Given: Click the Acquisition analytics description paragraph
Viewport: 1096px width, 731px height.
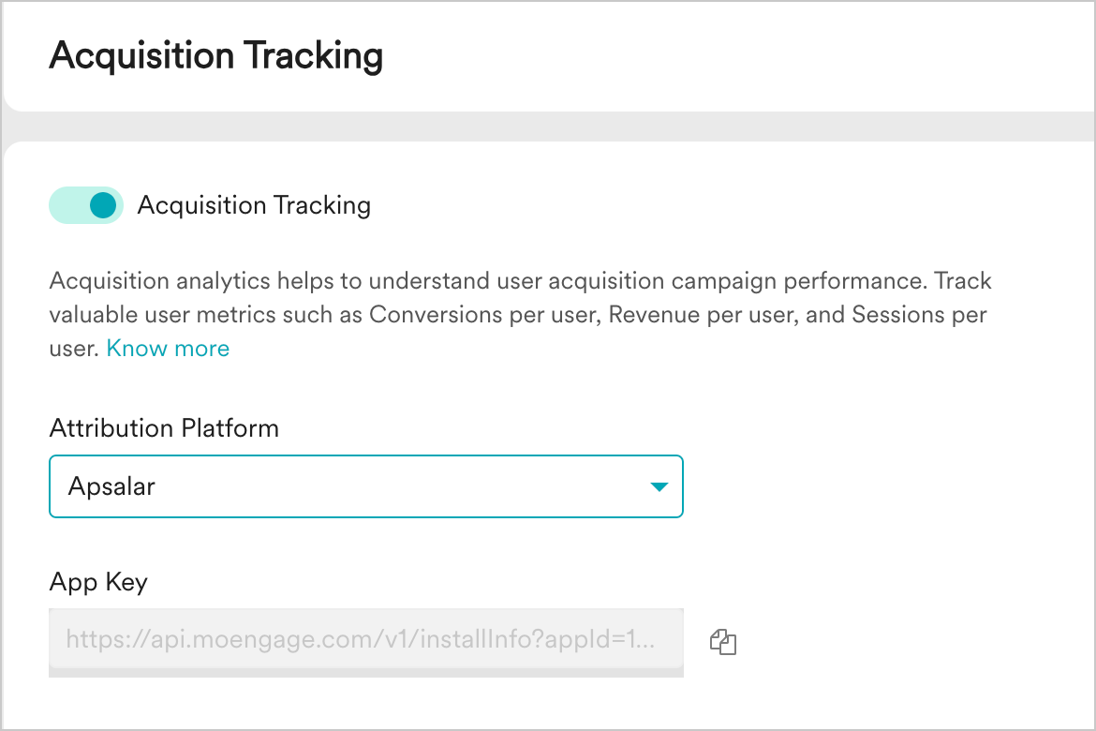Looking at the screenshot, I should click(x=520, y=315).
